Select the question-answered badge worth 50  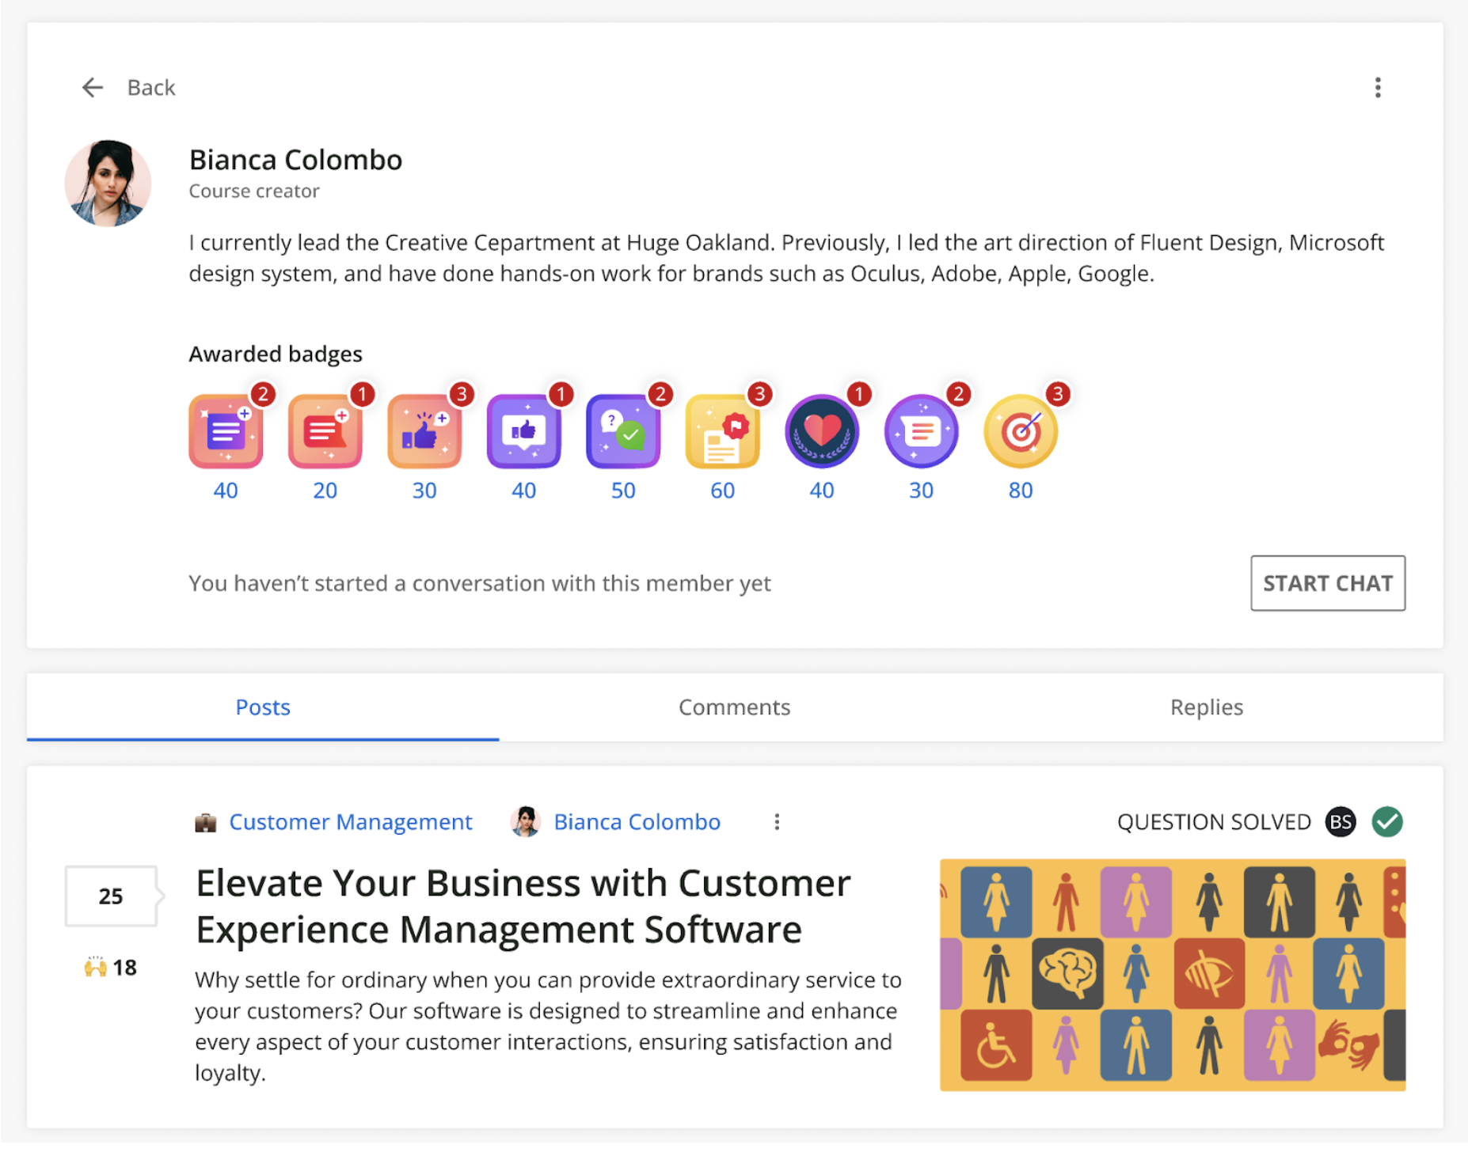pos(623,432)
